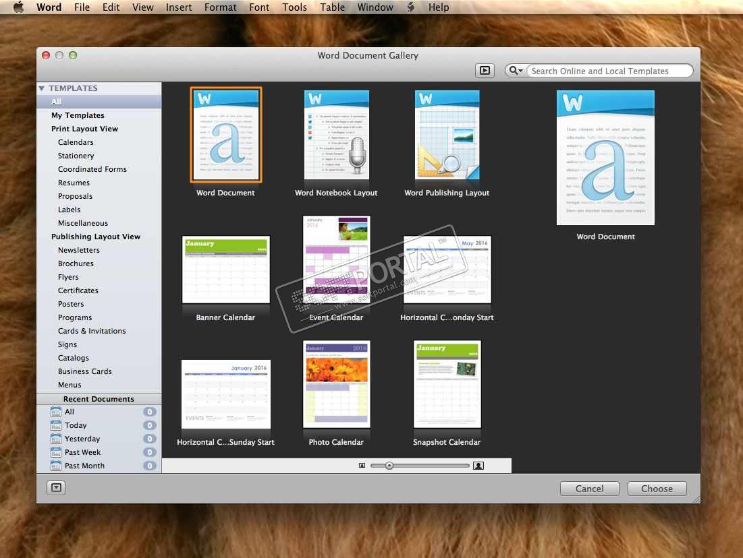Viewport: 743px width, 558px height.
Task: Select Print Layout View category
Action: click(x=85, y=129)
